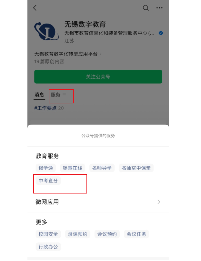The image size is (201, 261).
Task: Tap the back arrow icon
Action: [35, 8]
